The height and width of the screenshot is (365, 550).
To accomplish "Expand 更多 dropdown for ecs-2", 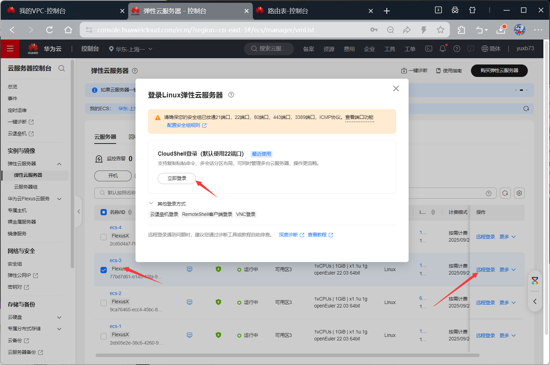I will 507,303.
